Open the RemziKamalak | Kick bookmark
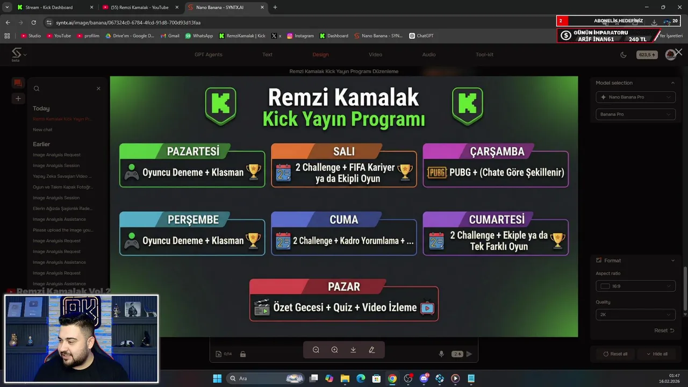 tap(242, 36)
